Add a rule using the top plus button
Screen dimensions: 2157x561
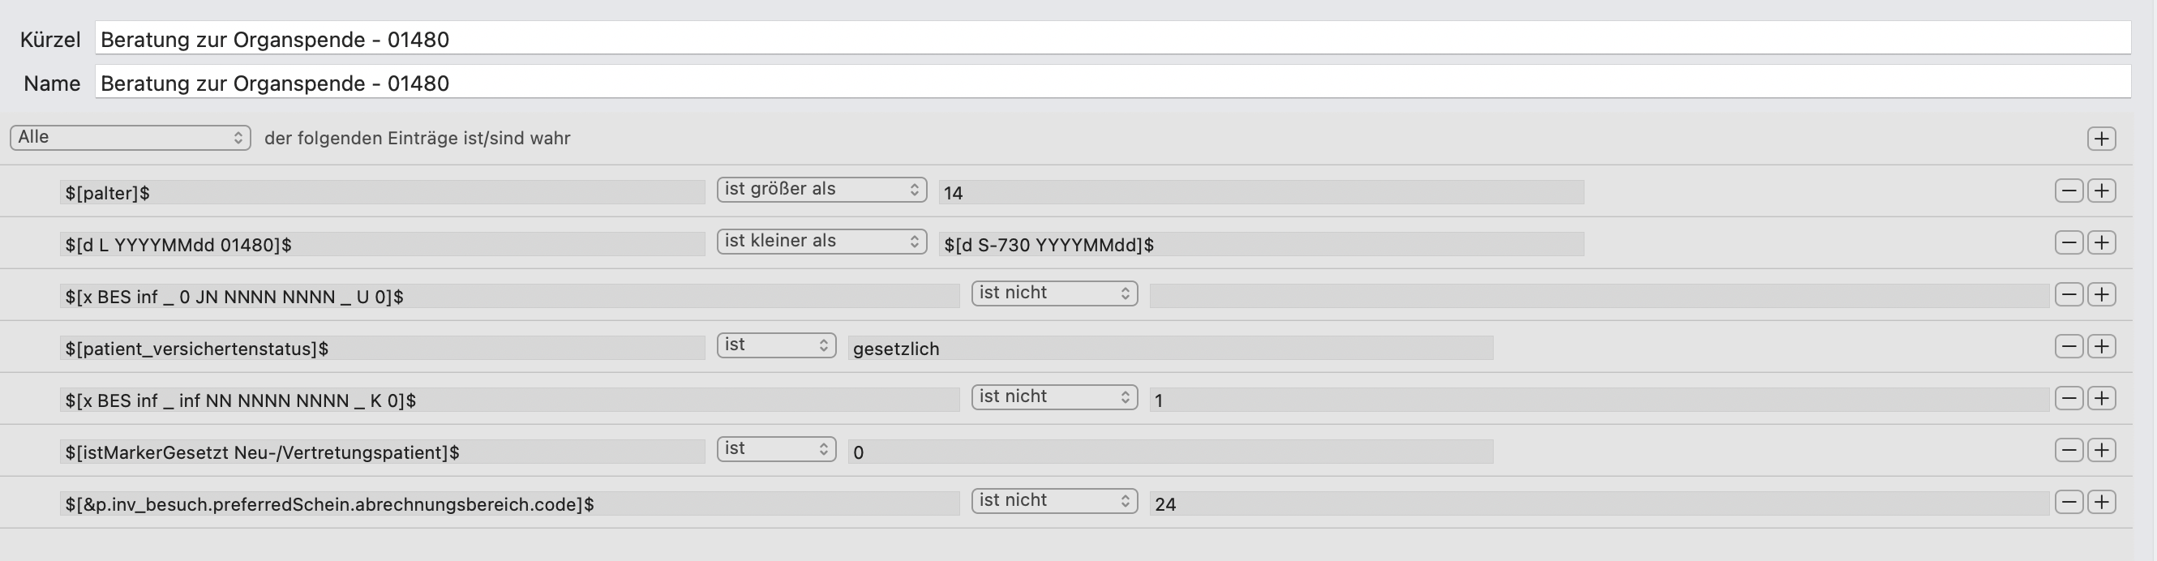coord(2101,139)
